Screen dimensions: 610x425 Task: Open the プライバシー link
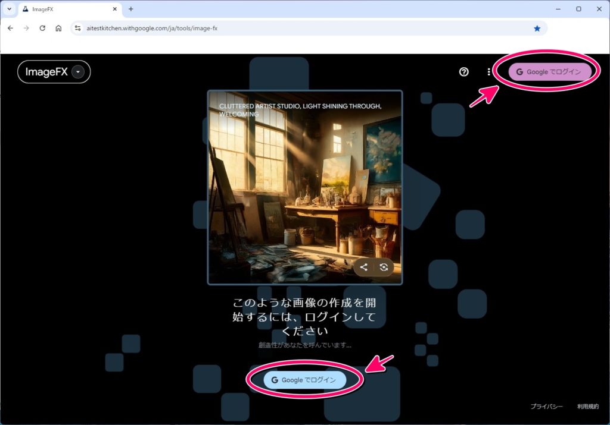pyautogui.click(x=546, y=407)
